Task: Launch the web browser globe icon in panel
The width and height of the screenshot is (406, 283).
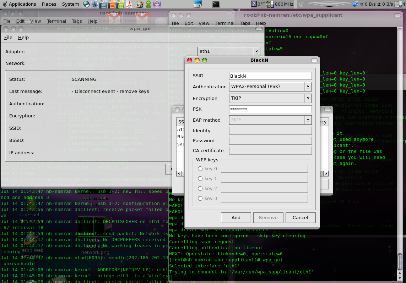Action: [86, 4]
